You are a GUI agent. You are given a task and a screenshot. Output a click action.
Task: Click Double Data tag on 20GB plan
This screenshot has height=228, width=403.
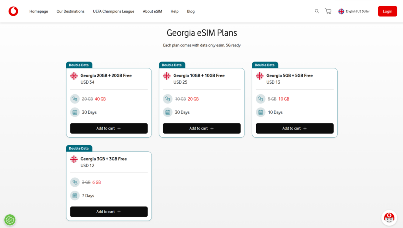[x=79, y=65]
